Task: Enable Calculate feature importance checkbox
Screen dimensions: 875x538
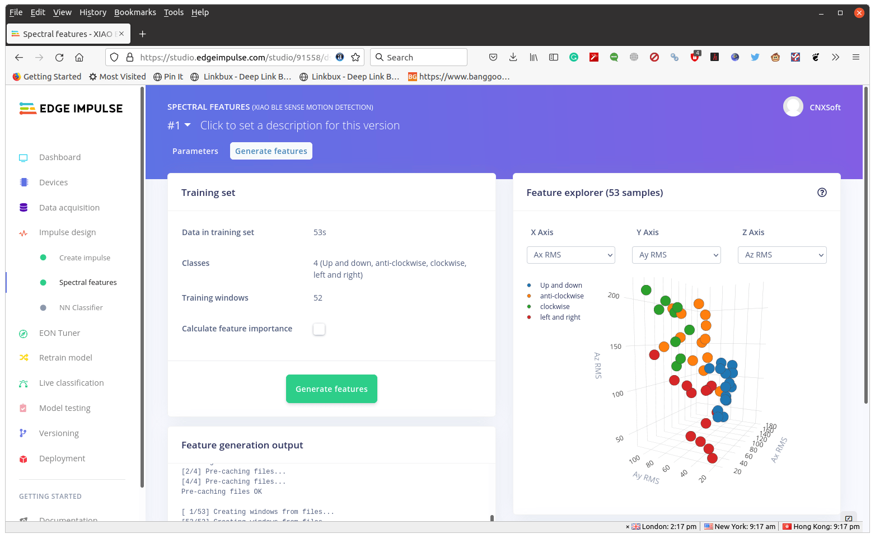Action: click(x=319, y=329)
